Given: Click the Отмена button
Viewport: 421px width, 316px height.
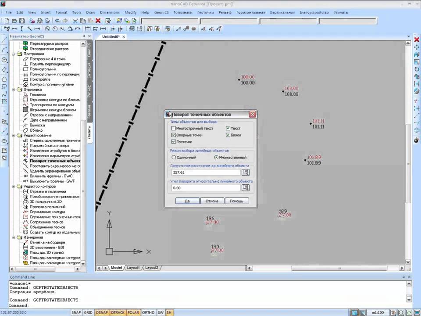Looking at the screenshot, I should tap(212, 201).
